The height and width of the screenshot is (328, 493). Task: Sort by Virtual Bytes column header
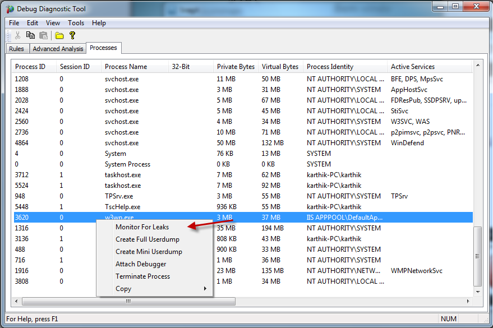point(280,67)
